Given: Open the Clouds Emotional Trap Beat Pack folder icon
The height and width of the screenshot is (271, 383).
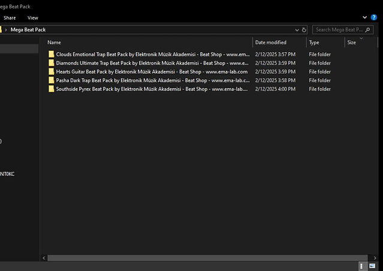Looking at the screenshot, I should 52,54.
